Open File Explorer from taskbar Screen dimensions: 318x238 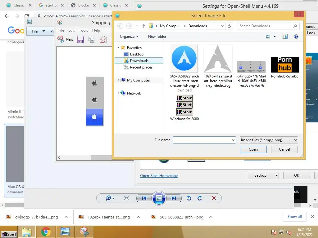click(27, 232)
